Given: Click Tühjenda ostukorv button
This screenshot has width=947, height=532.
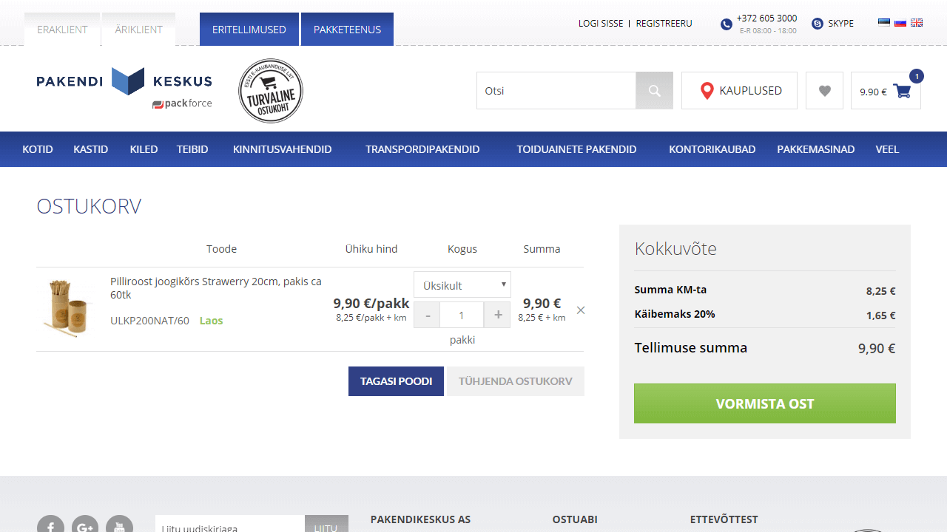Looking at the screenshot, I should 516,381.
